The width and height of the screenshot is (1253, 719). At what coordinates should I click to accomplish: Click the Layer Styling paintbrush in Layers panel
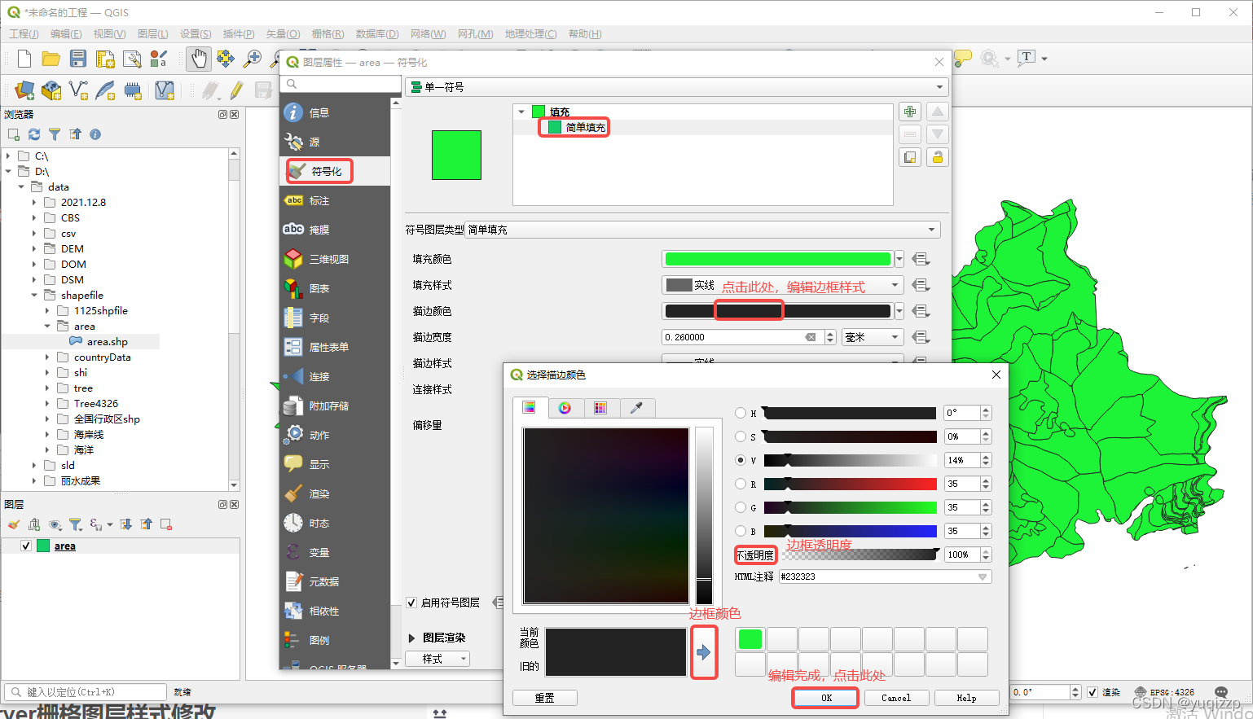pos(14,524)
